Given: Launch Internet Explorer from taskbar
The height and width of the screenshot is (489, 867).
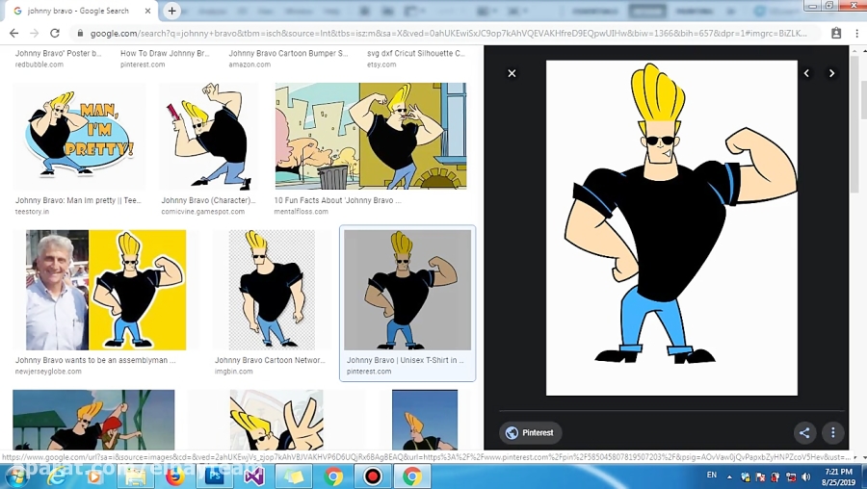Looking at the screenshot, I should coord(56,476).
